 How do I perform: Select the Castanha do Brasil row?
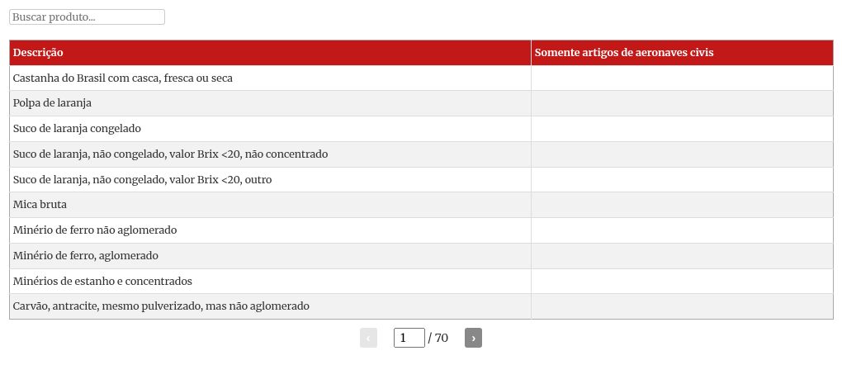(123, 78)
